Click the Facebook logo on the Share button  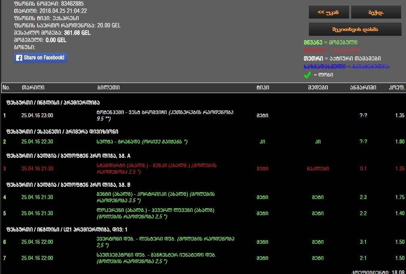pos(19,58)
